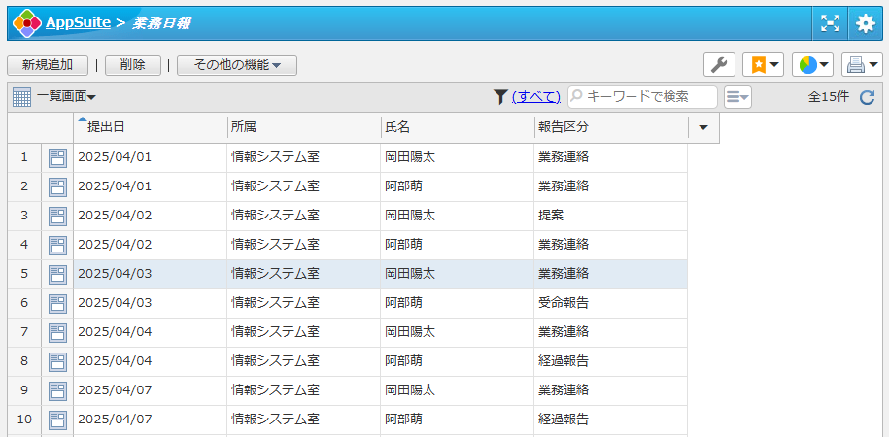The height and width of the screenshot is (437, 889).
Task: Open the printer output dropdown
Action: (862, 65)
